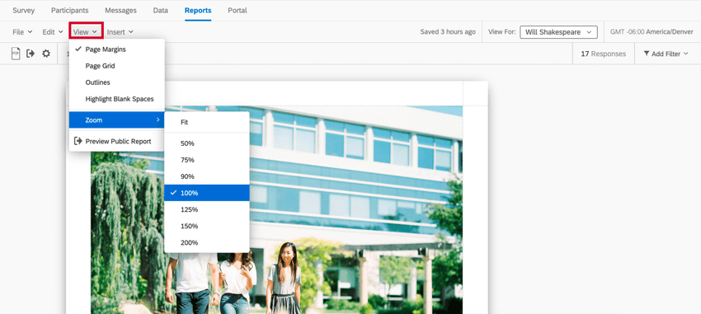Click the PDF export icon

click(x=16, y=54)
